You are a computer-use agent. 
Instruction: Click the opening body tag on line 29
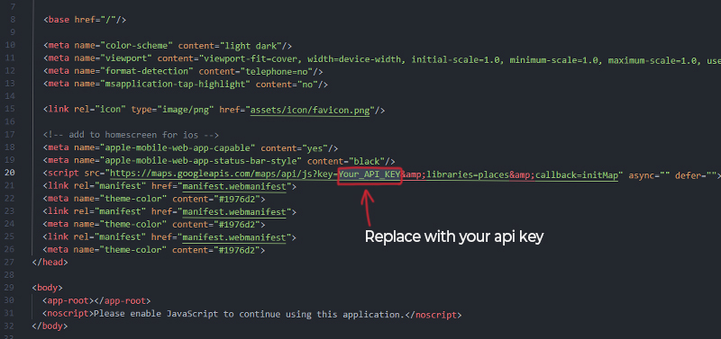pyautogui.click(x=48, y=288)
